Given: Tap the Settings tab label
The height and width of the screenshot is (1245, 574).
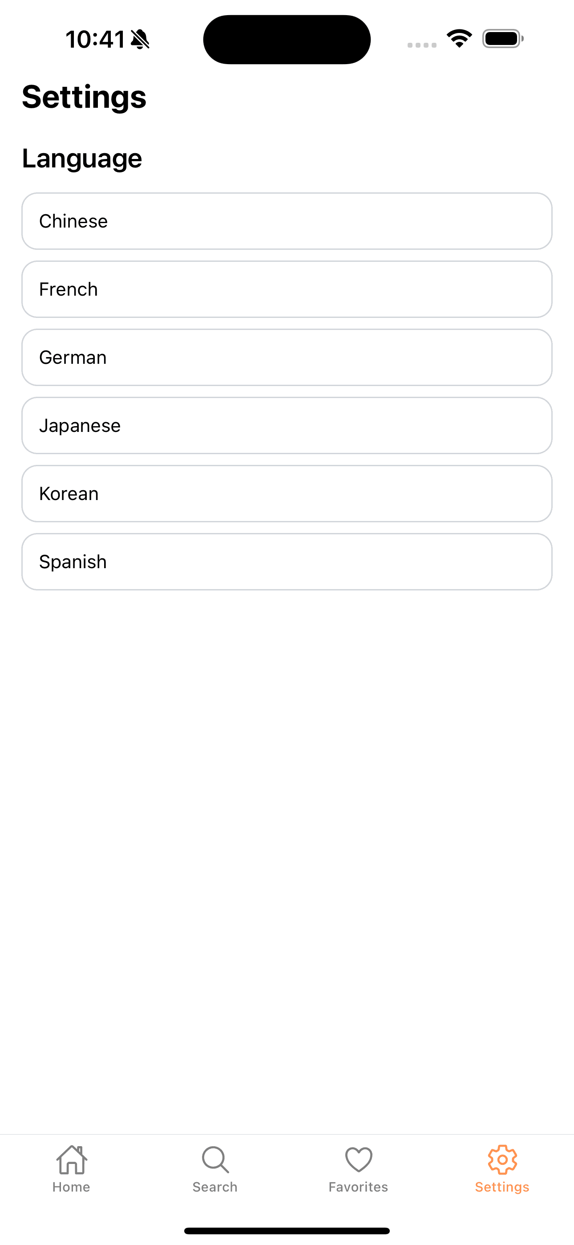Looking at the screenshot, I should (x=502, y=1187).
